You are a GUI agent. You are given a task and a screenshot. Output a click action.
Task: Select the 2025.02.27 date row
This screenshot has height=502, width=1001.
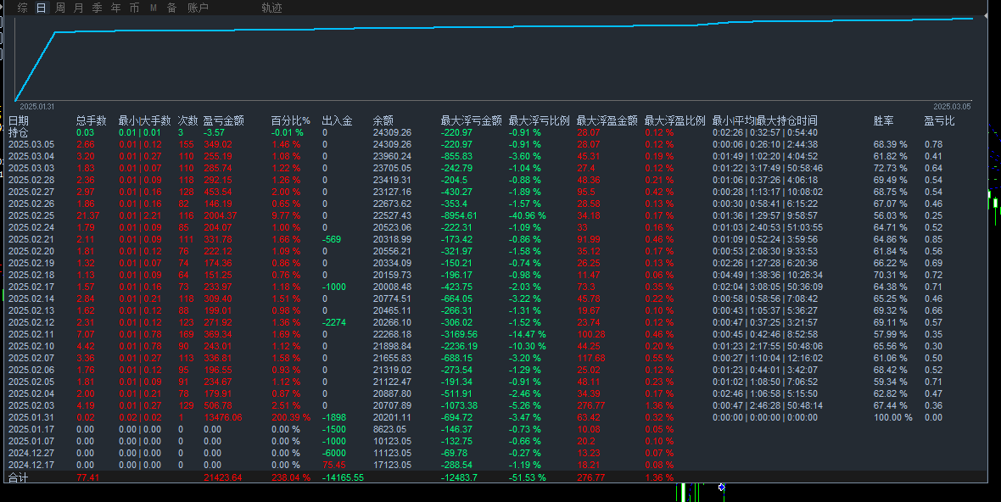31,192
